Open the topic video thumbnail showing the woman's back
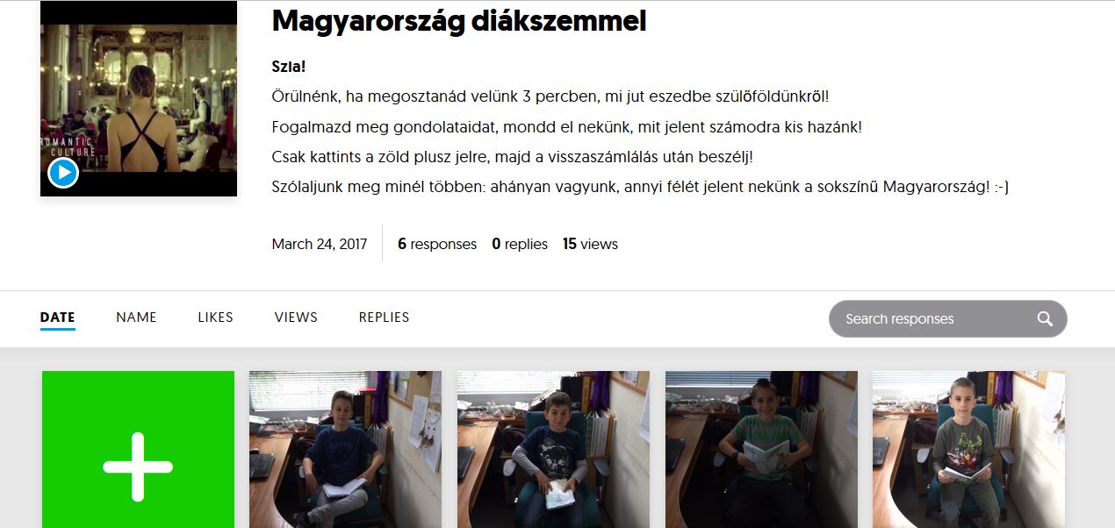 (x=139, y=98)
